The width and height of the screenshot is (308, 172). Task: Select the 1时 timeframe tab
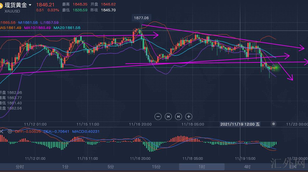tap(202, 167)
